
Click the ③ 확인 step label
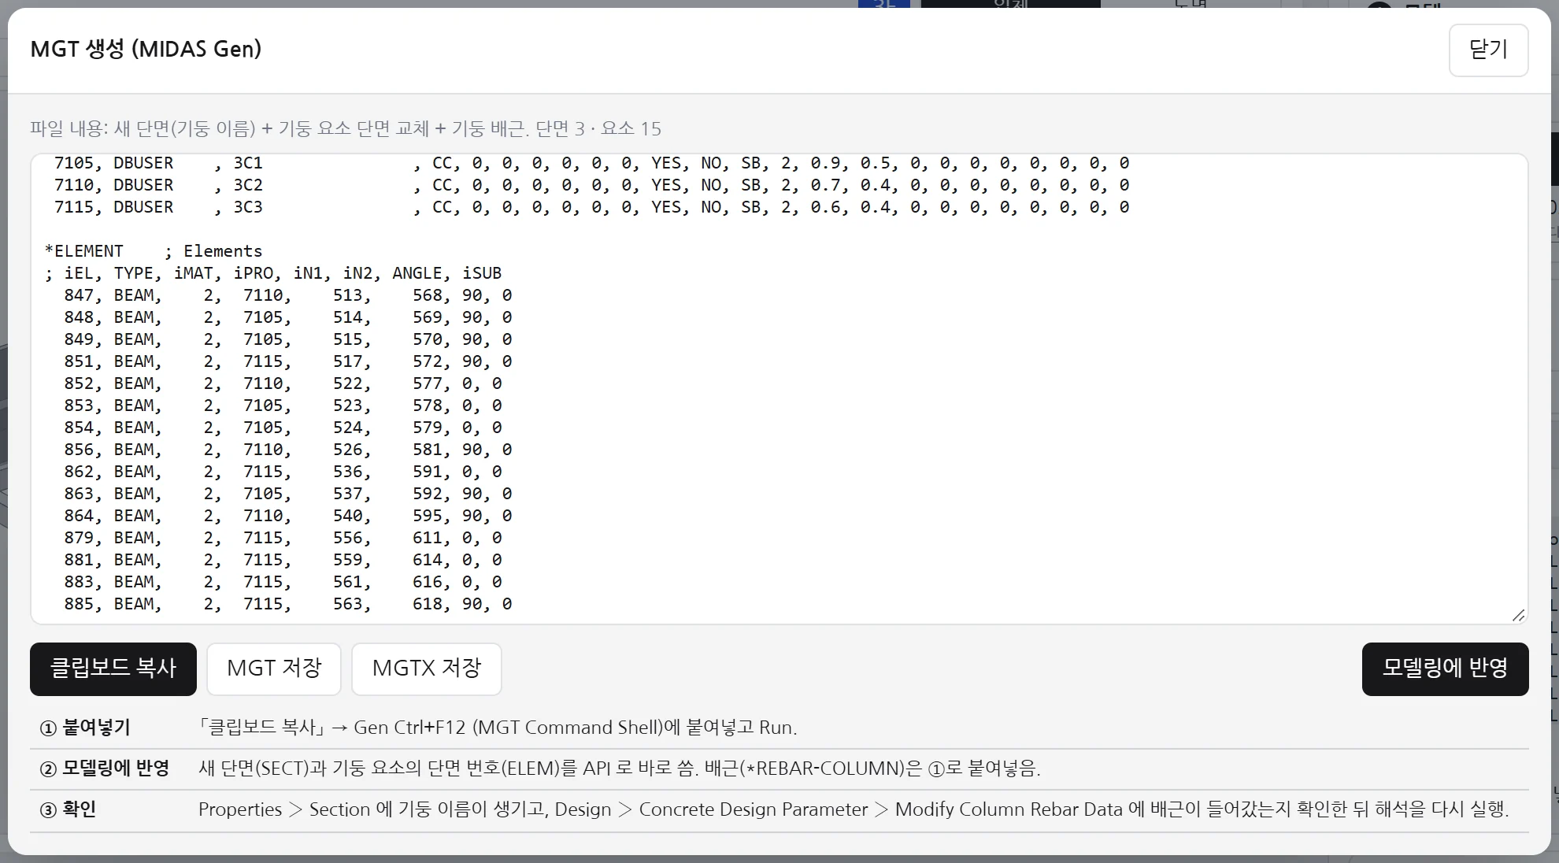[68, 809]
